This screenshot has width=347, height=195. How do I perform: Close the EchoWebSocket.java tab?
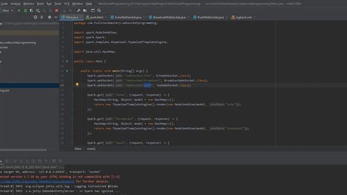144,17
